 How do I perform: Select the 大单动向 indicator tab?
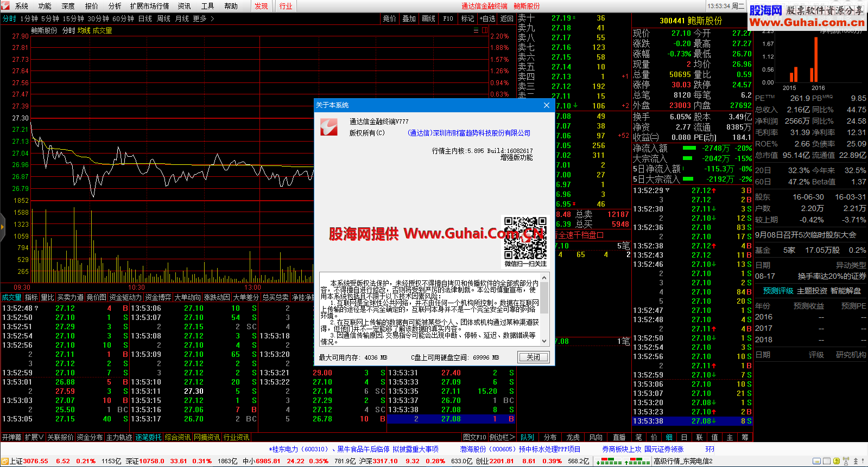click(x=187, y=297)
